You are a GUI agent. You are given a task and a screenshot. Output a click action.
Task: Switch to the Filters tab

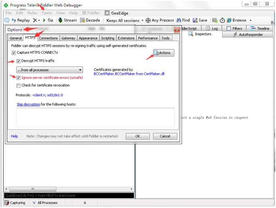[234, 28]
